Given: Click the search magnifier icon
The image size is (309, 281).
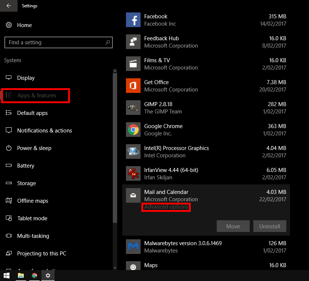Looking at the screenshot, I should 108,42.
